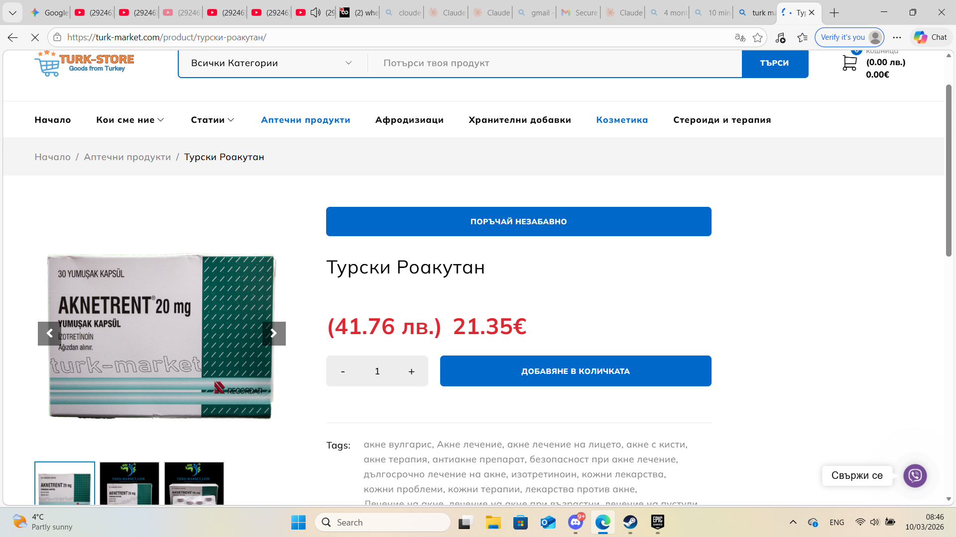Open Viber contact chat icon
956x537 pixels.
coord(915,476)
